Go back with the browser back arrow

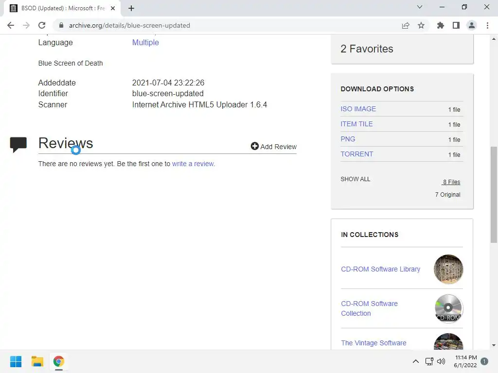(x=11, y=25)
